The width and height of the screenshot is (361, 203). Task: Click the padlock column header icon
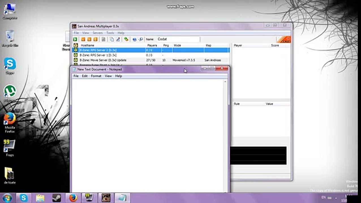pyautogui.click(x=76, y=45)
